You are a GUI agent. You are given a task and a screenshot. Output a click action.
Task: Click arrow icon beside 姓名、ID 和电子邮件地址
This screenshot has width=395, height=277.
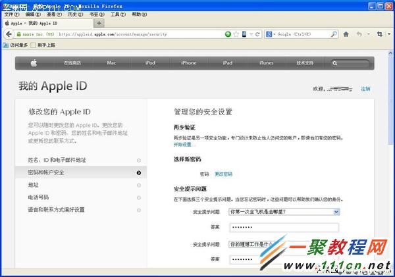click(139, 160)
